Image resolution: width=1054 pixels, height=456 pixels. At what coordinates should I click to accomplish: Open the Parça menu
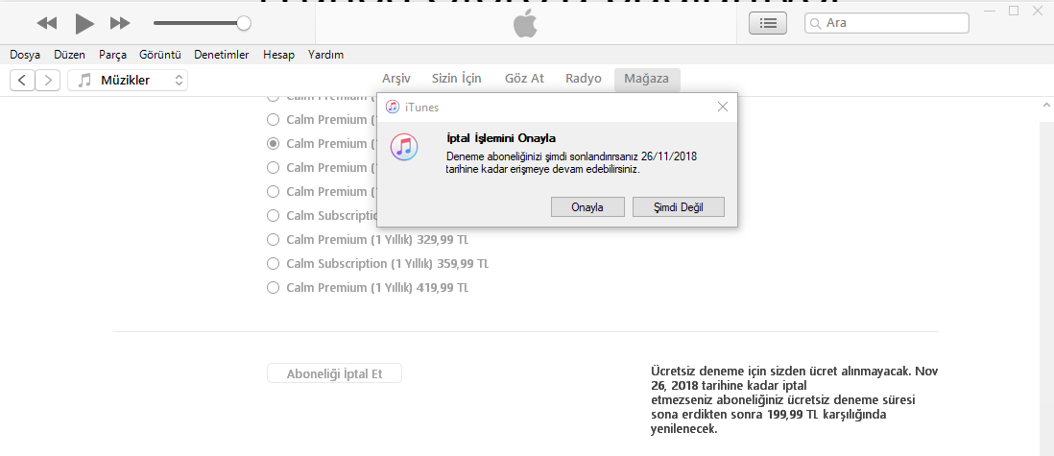[112, 55]
